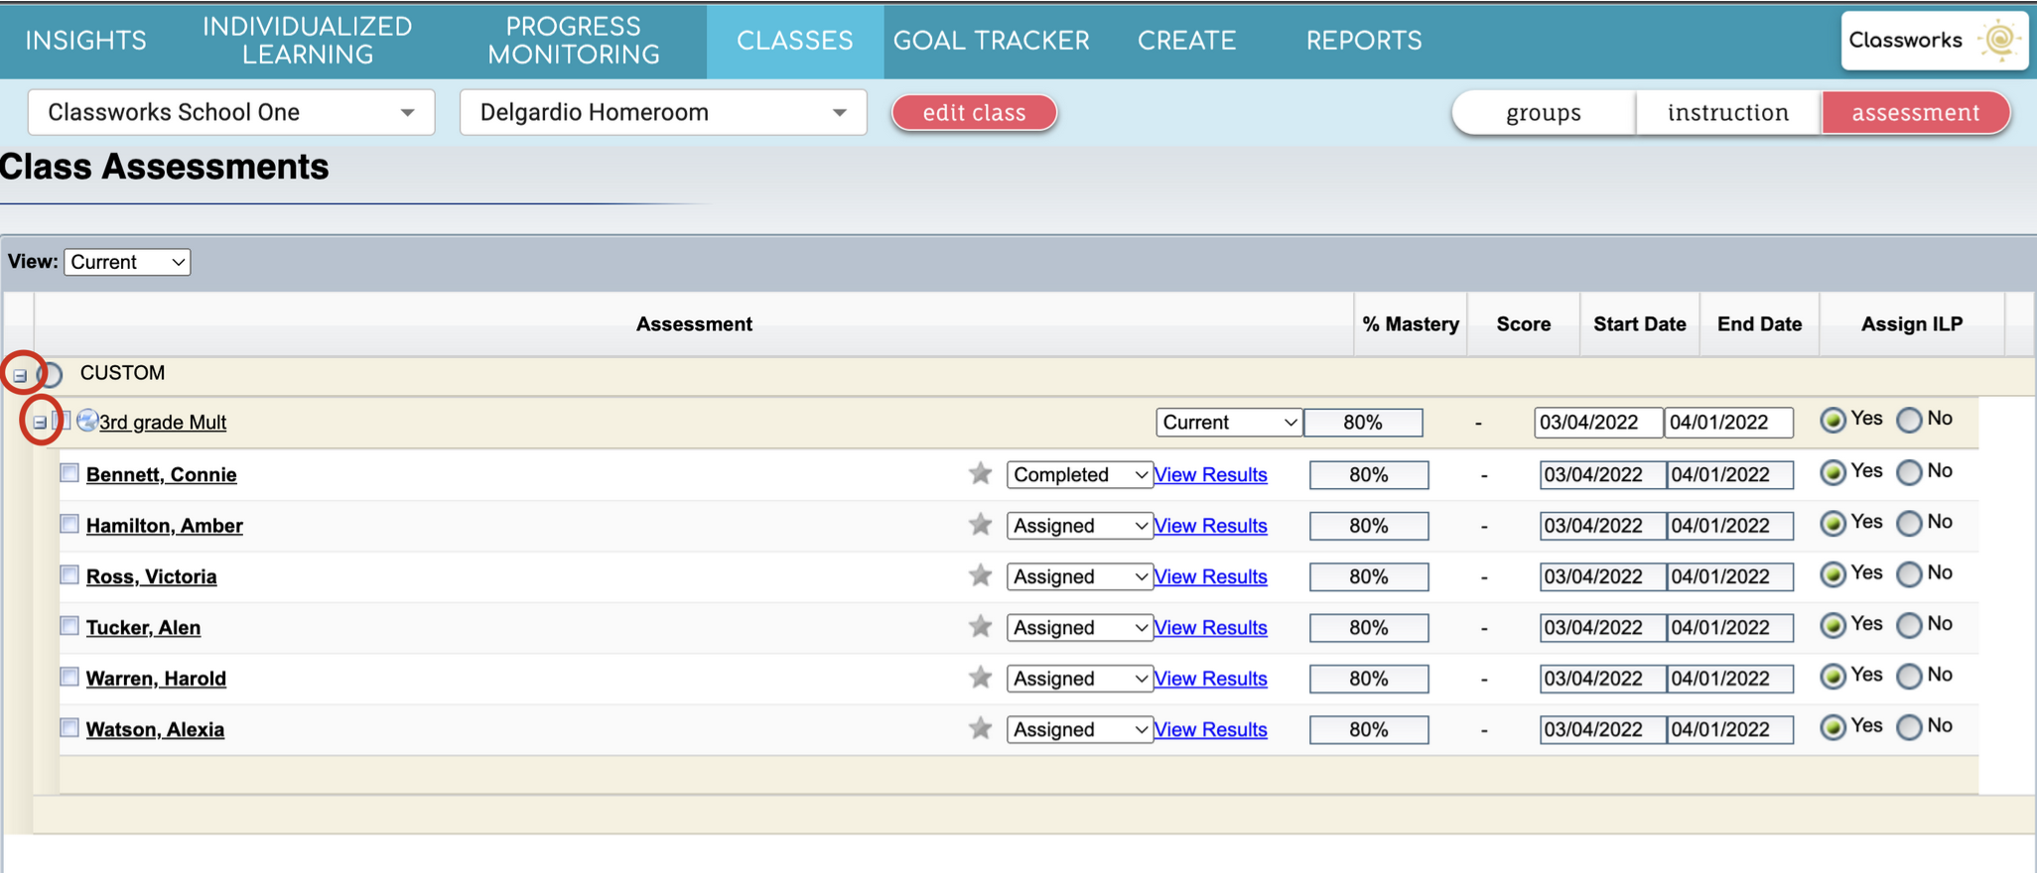
Task: Open the CREATE tab
Action: pyautogui.click(x=1186, y=41)
